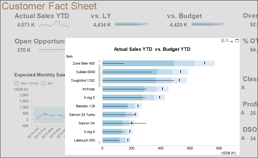Click the Item dimension label
258x158 pixels.
[x=69, y=56]
